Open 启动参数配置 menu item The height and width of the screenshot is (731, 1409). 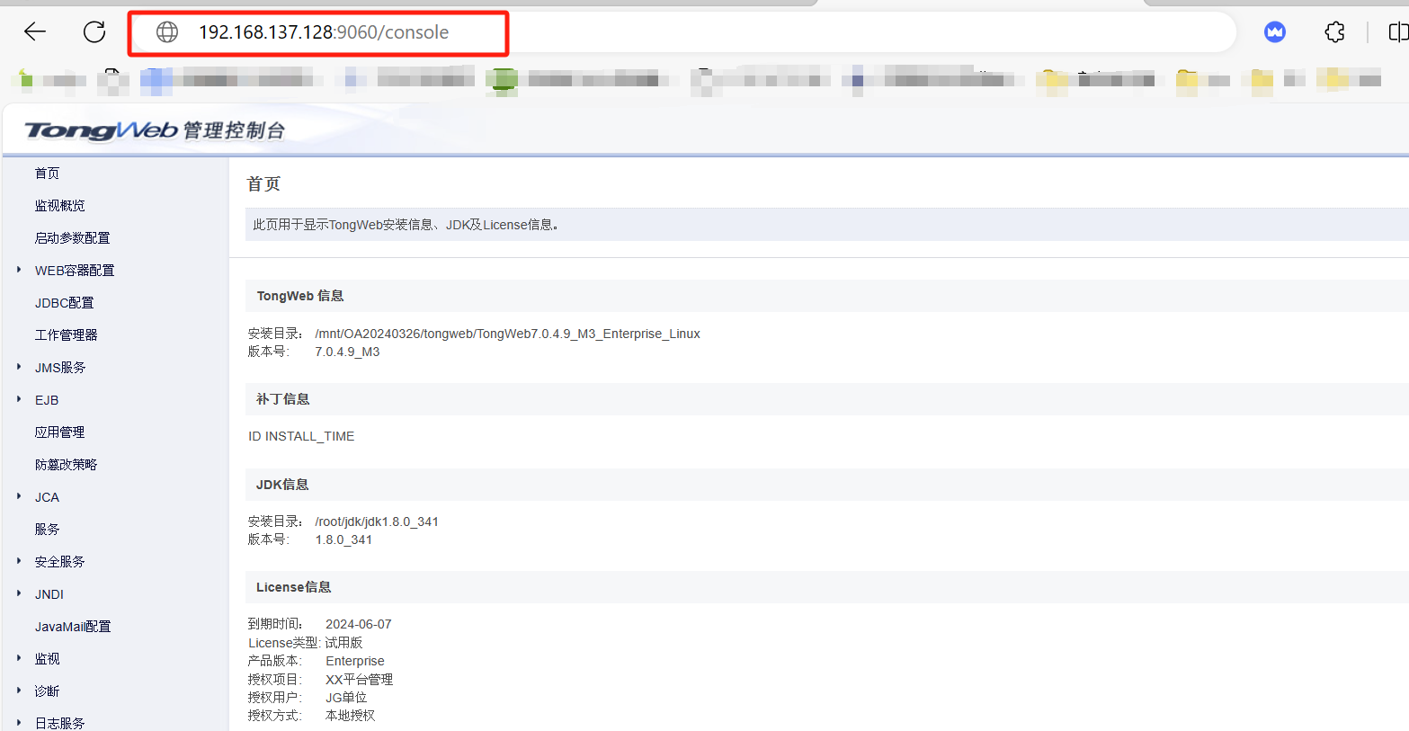[72, 238]
